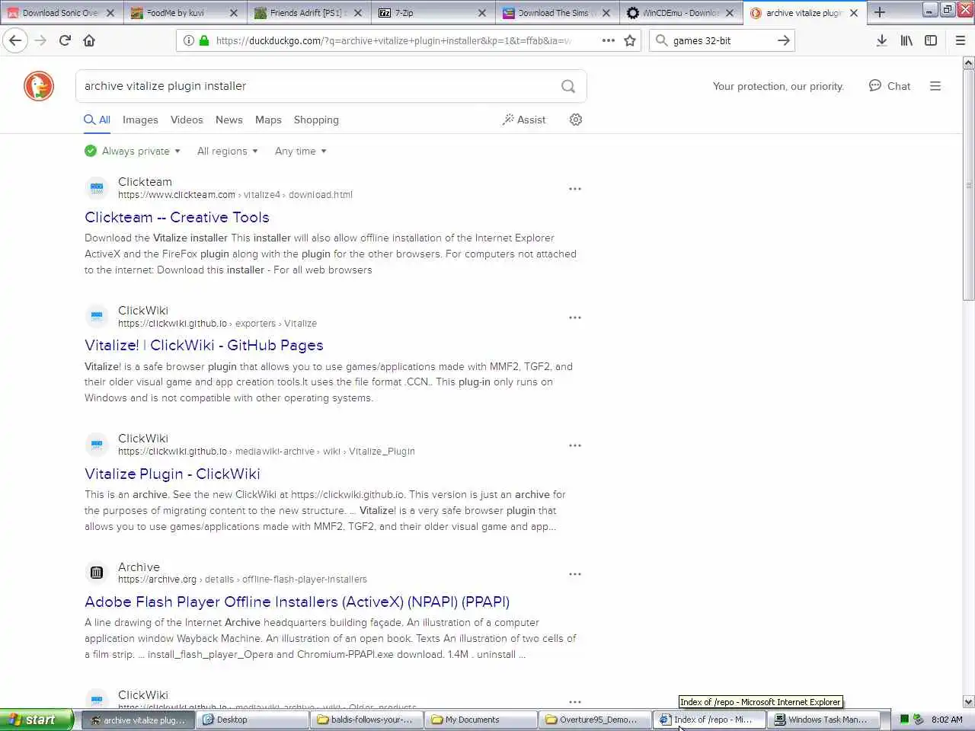Switch to baldis-follows-your taskbar folder
This screenshot has height=731, width=975.
click(366, 720)
